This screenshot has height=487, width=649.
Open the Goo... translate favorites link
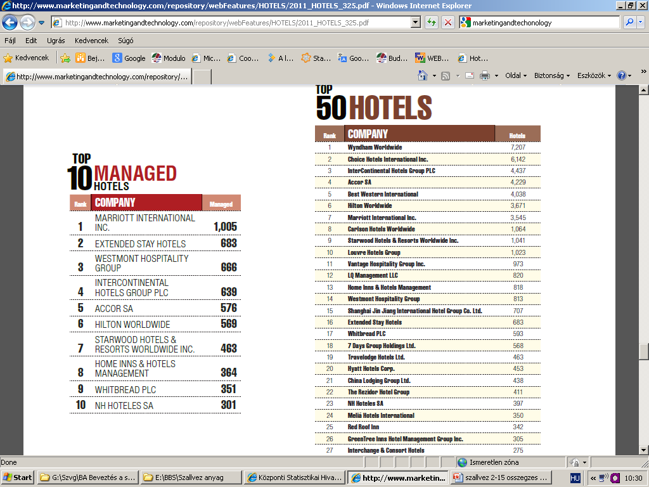(x=354, y=58)
